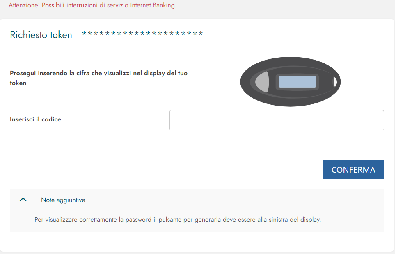Focus the token code input field
Viewport: 396px width, 254px height.
(x=277, y=120)
